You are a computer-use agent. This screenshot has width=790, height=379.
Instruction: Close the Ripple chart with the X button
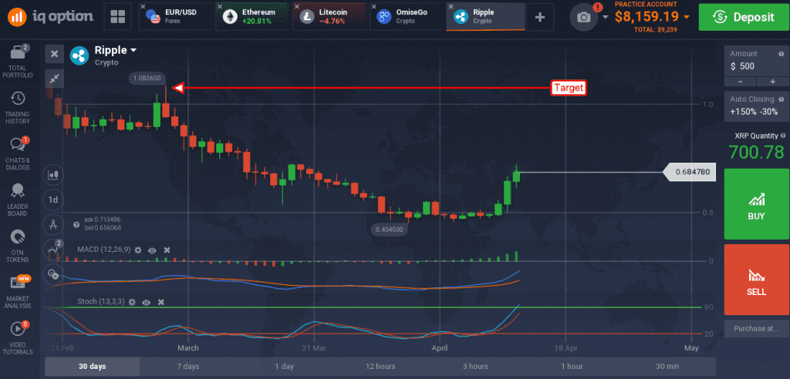tap(55, 54)
